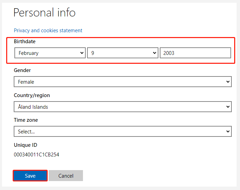Expand the Gender dropdown set to Female
Image resolution: width=240 pixels, height=190 pixels.
pyautogui.click(x=123, y=82)
